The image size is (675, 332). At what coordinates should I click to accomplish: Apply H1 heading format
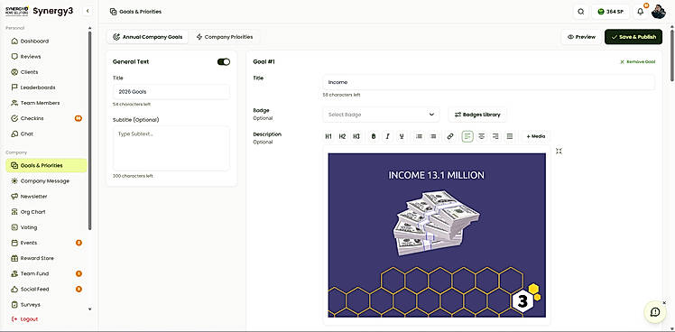(328, 136)
